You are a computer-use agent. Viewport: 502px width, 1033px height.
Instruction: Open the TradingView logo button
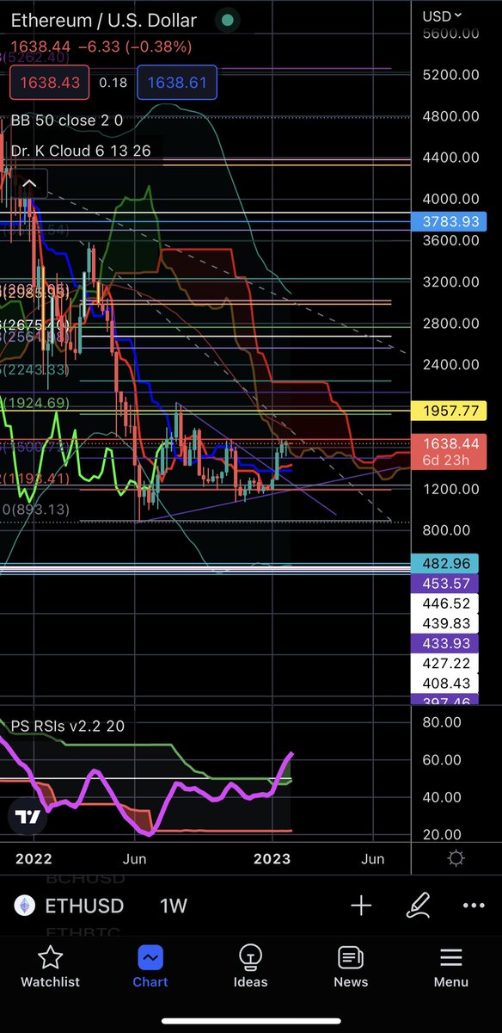(x=27, y=817)
